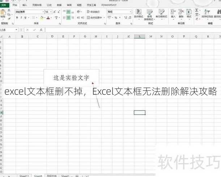Switch to Data (数据) tab

[x=59, y=5]
